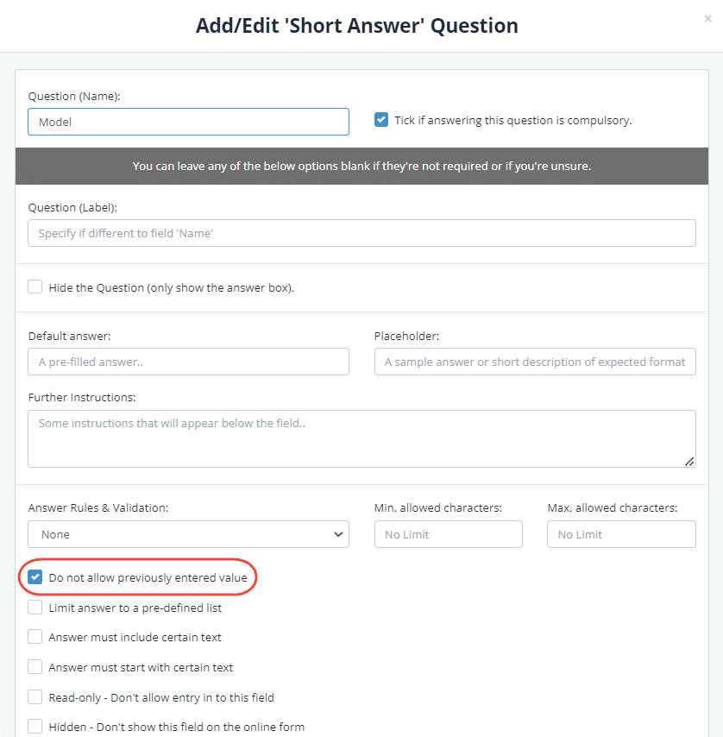
Task: Grab the Further Instructions resize handle
Action: (x=689, y=462)
